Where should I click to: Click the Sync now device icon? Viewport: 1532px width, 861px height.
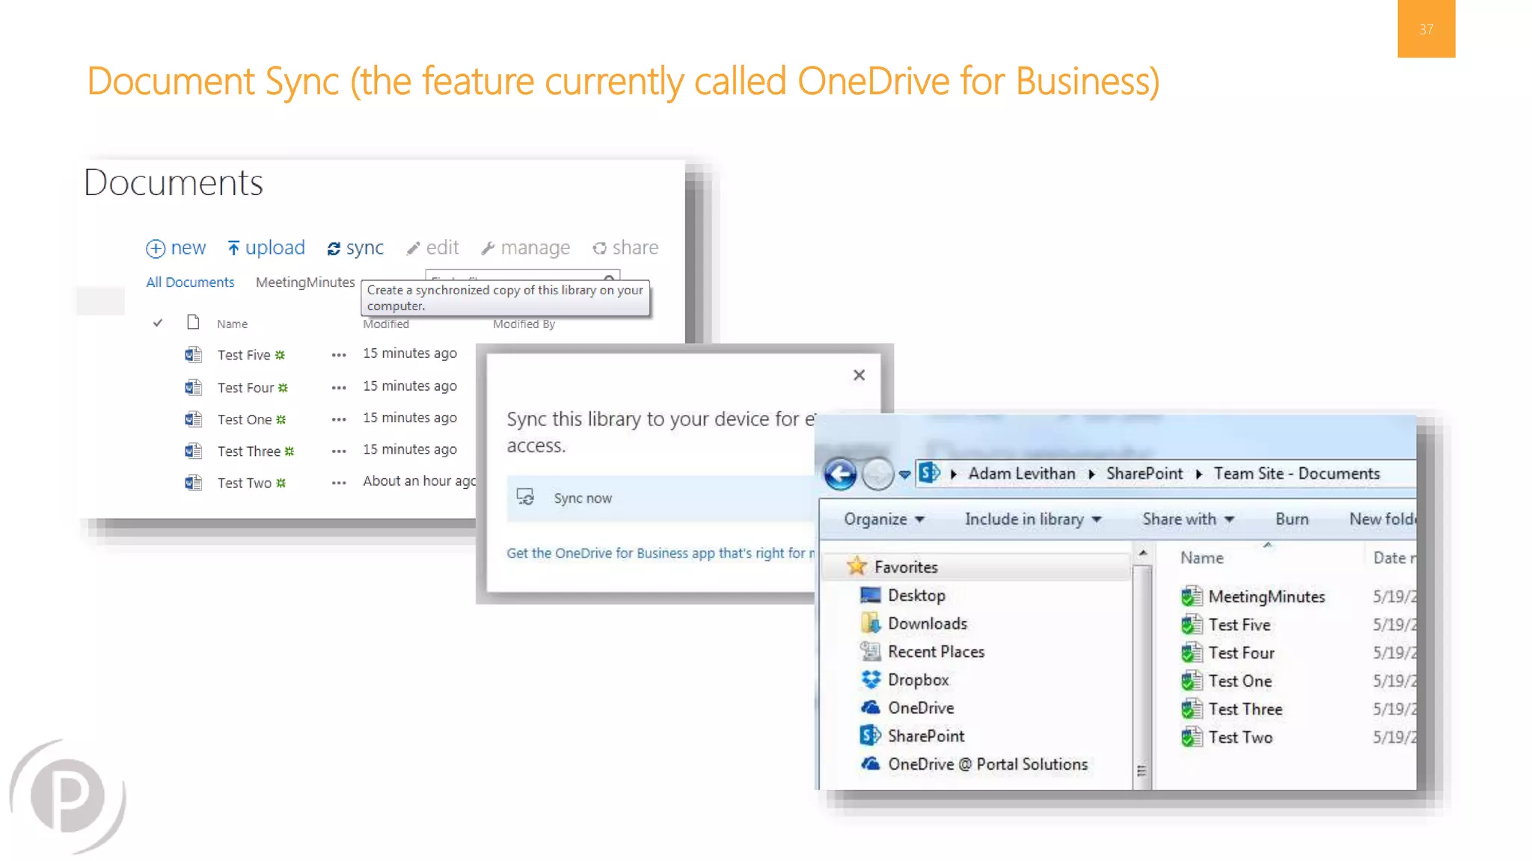(x=525, y=497)
